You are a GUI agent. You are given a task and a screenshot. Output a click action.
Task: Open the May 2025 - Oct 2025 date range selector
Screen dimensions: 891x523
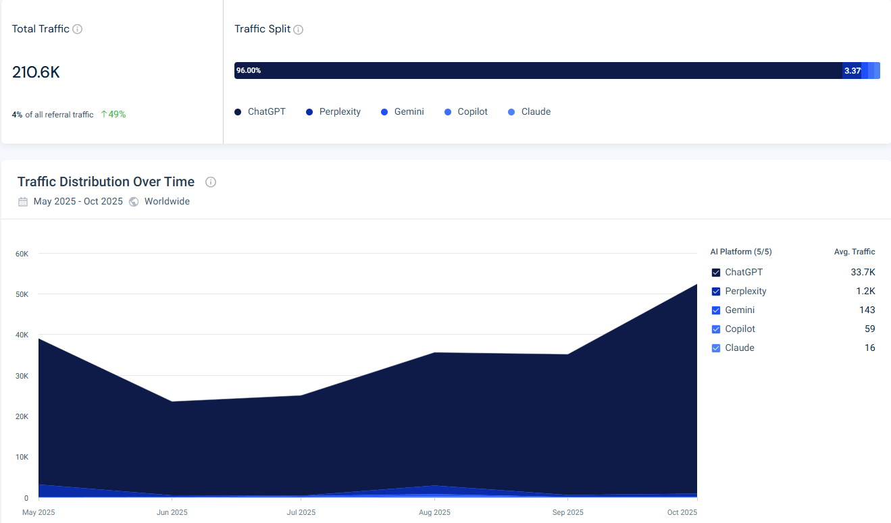(x=78, y=201)
